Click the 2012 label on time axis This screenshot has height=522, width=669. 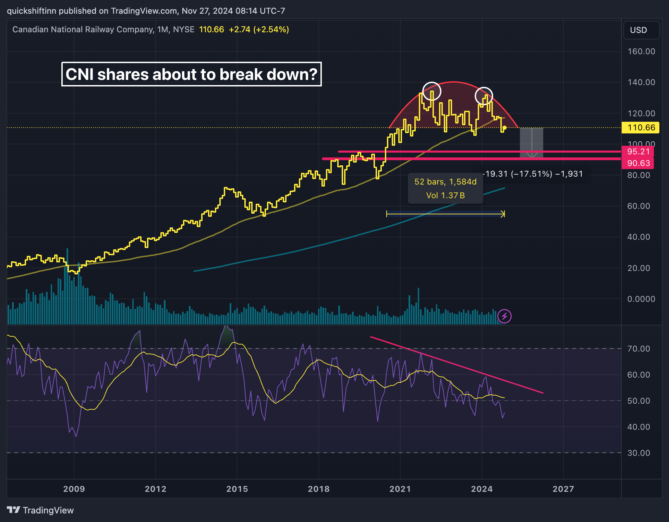(156, 489)
